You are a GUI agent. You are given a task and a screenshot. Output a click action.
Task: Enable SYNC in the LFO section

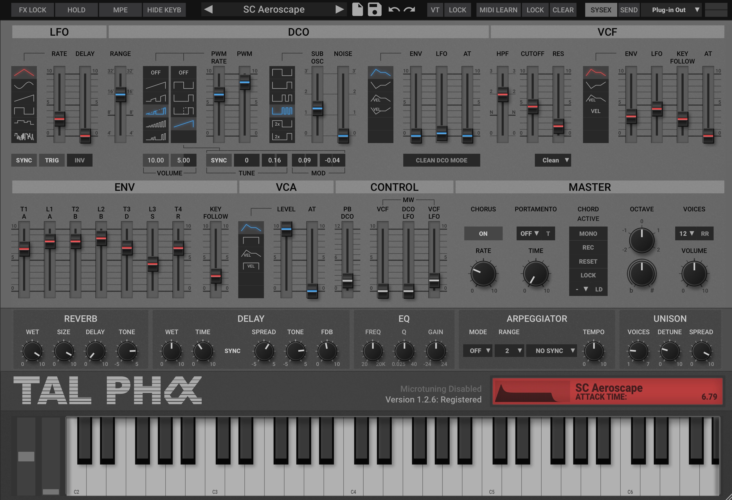pos(24,160)
